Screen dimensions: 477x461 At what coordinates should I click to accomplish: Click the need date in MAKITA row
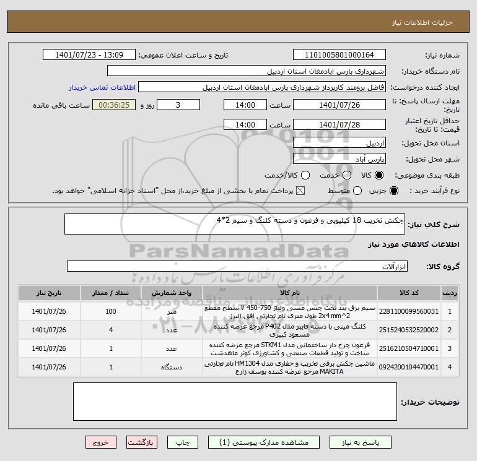point(49,367)
